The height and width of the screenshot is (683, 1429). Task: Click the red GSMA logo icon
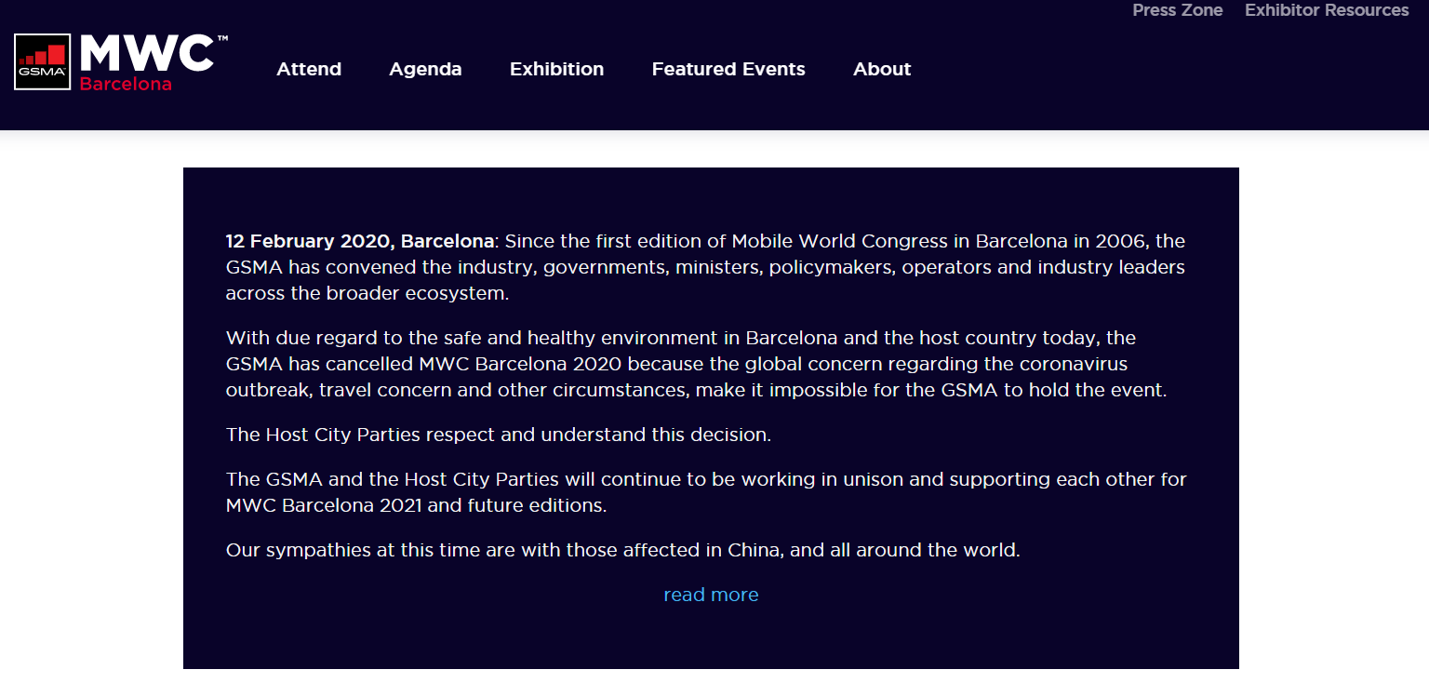(x=43, y=62)
